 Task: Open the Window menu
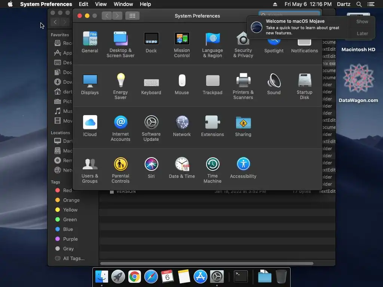[x=123, y=4]
